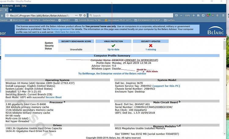Open the Downloads arrow in Firefox toolbar
The height and width of the screenshot is (139, 229).
(2, 15)
